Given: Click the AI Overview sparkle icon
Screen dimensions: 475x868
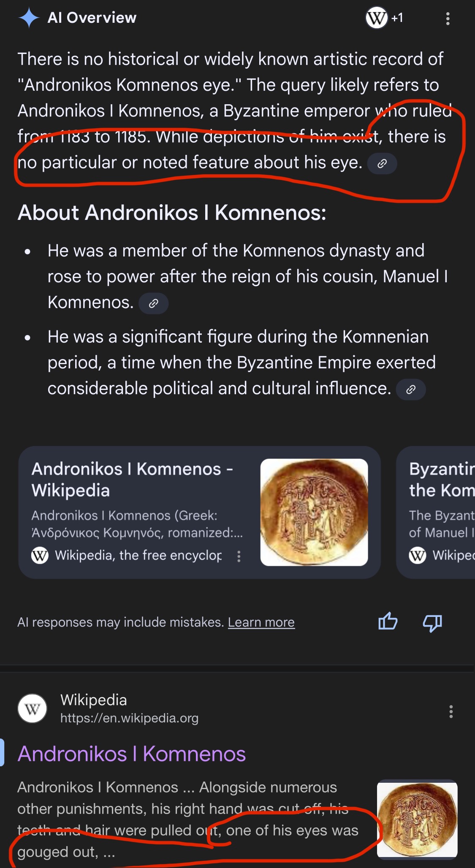Looking at the screenshot, I should click(29, 18).
